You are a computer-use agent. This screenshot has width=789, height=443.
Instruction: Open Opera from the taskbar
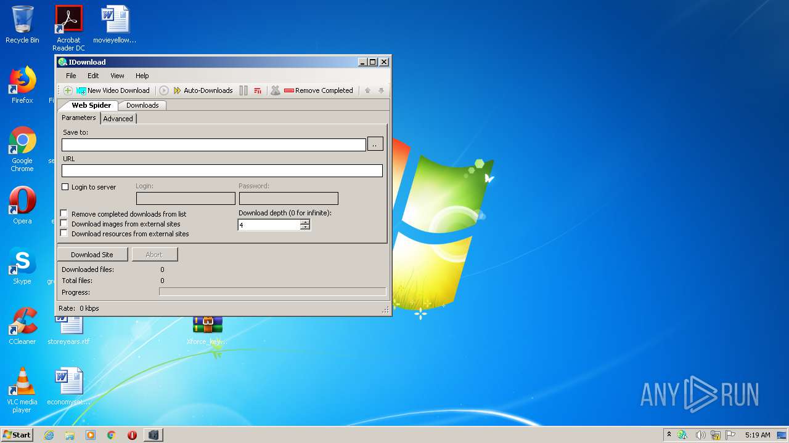pyautogui.click(x=132, y=435)
